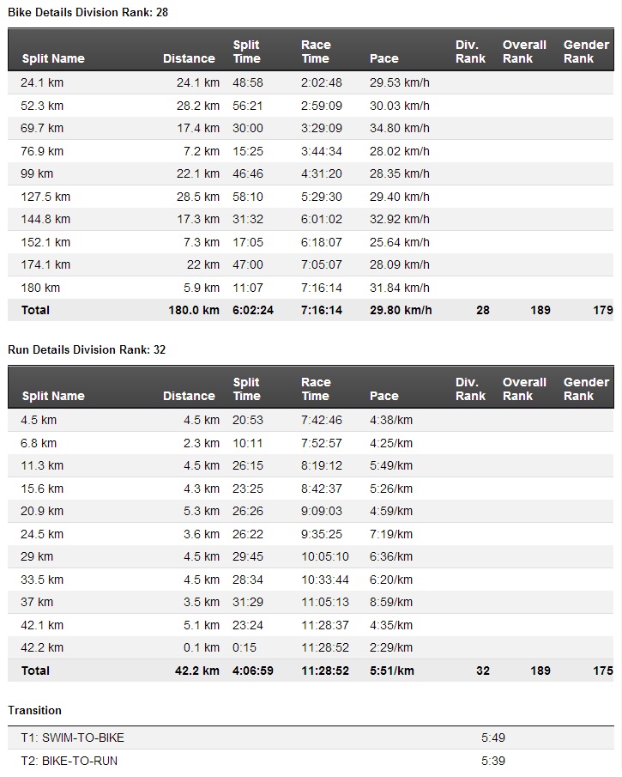Click the run Total row 4:06:59 time
Viewport: 622px width, 777px height.
[253, 671]
